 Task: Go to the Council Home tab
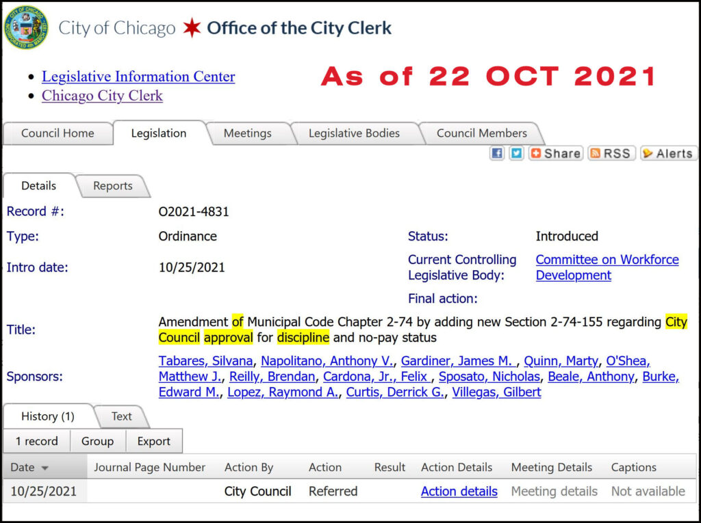coord(58,133)
